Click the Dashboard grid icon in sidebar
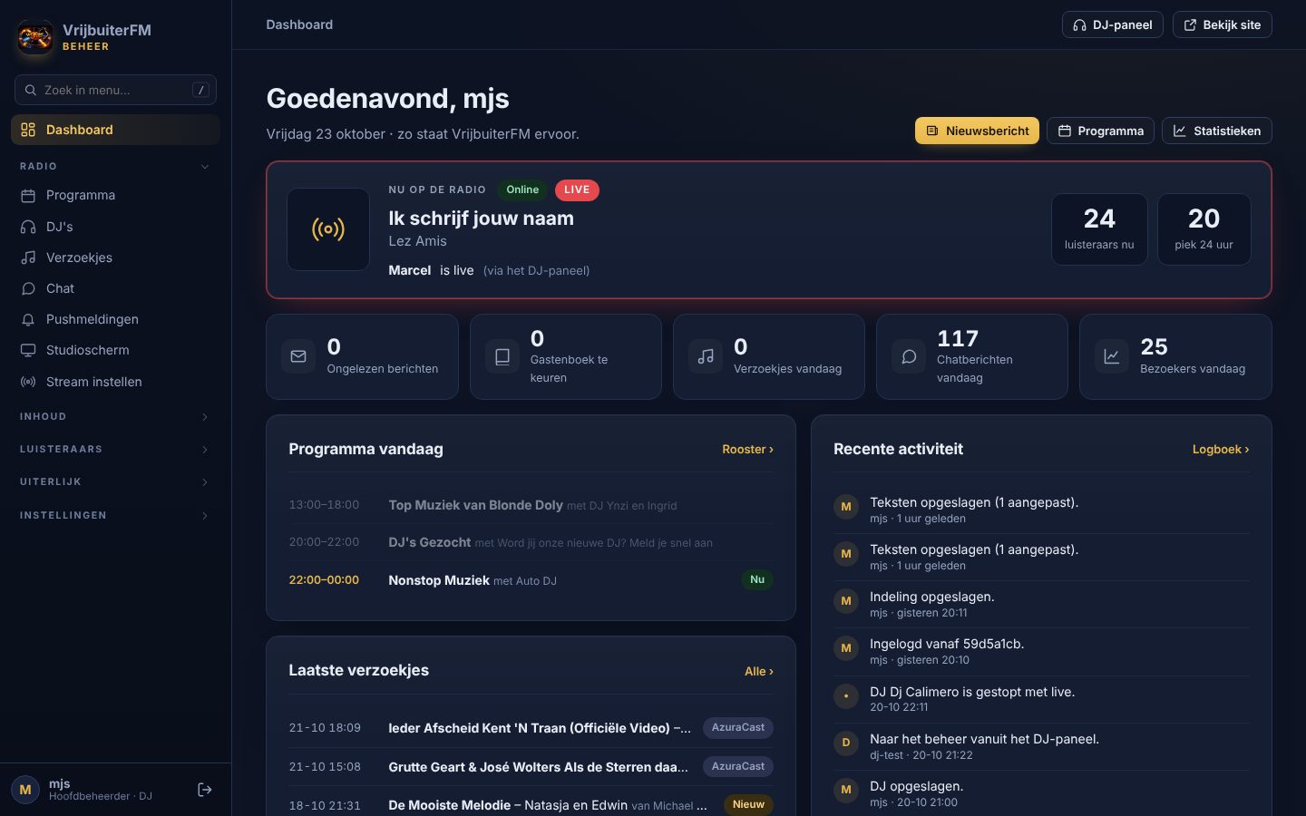The height and width of the screenshot is (816, 1306). [x=28, y=130]
